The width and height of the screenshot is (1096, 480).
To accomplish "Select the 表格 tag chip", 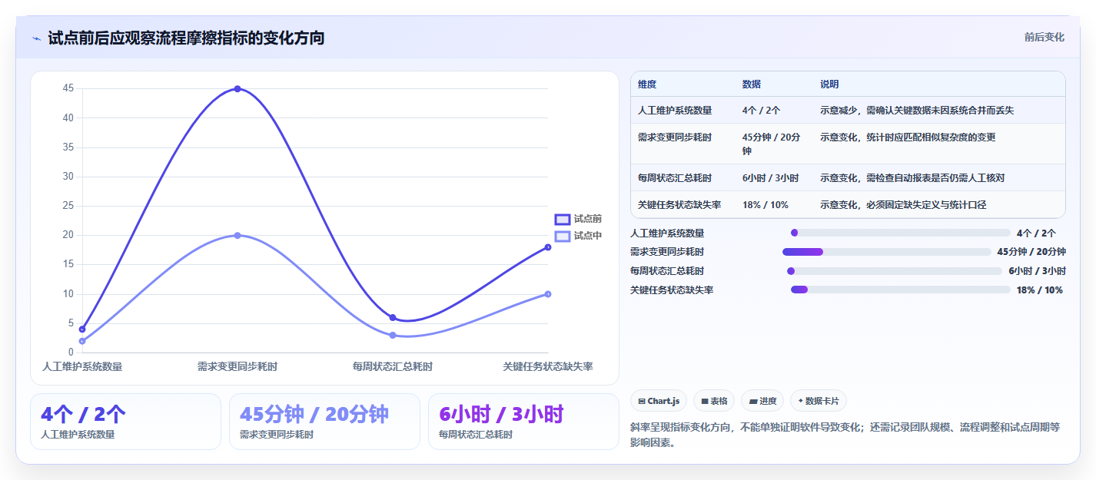I will click(x=714, y=401).
